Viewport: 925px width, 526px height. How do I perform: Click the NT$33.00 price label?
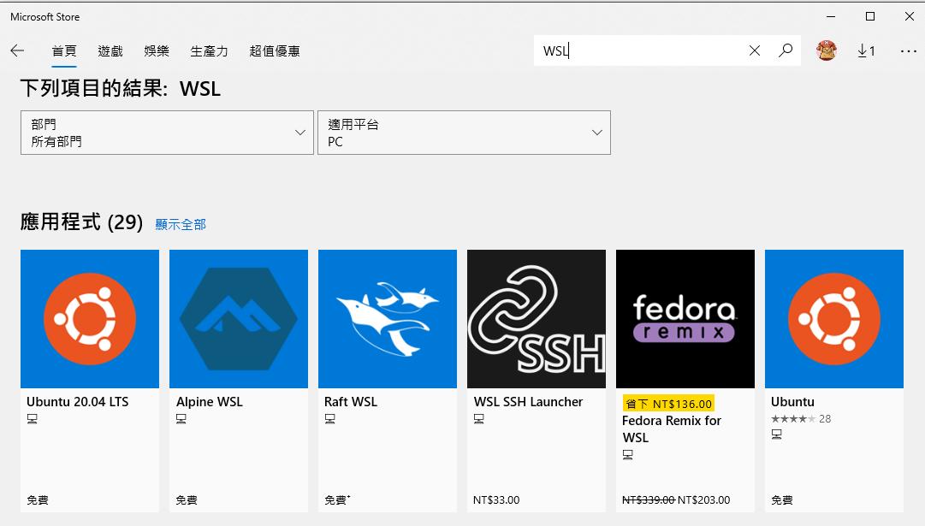(496, 500)
